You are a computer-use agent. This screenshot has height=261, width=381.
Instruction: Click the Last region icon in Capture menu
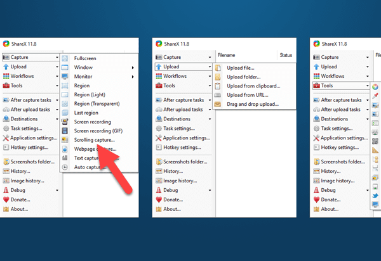[65, 113]
